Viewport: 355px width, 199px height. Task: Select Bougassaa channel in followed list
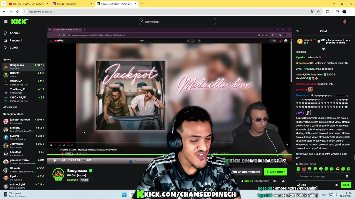24,67
